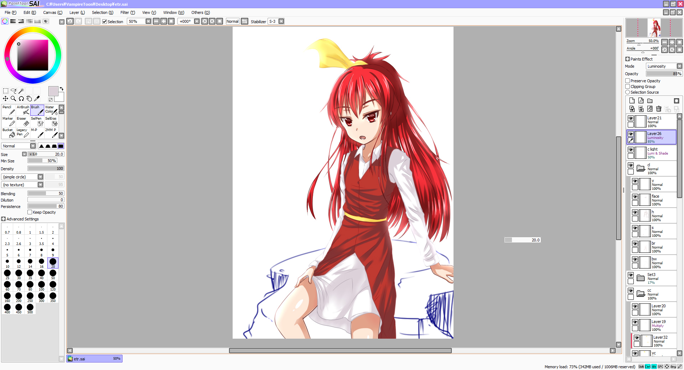684x370 pixels.
Task: Select the magnifier zoom tool
Action: pos(14,99)
